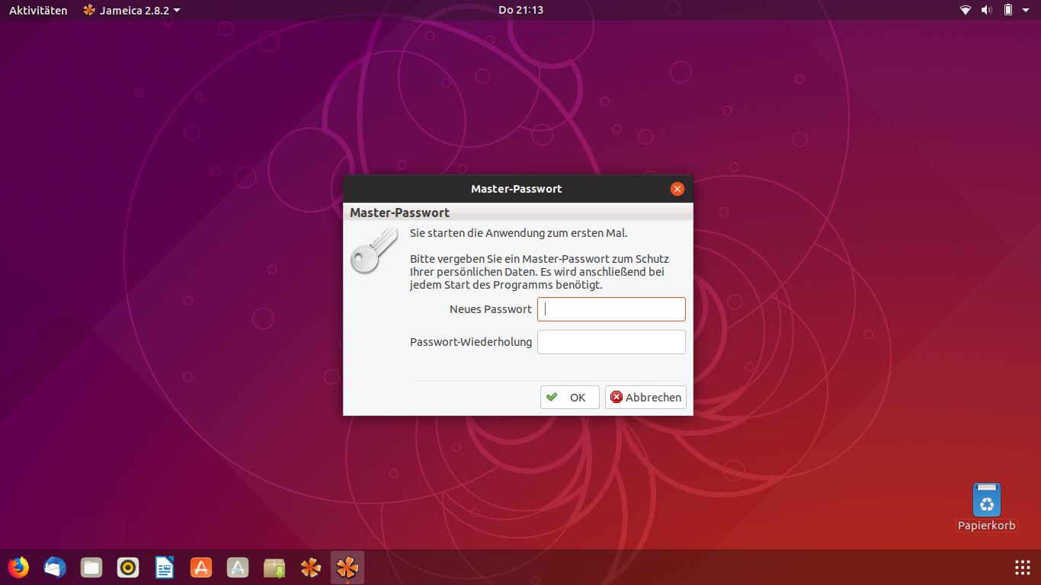The width and height of the screenshot is (1041, 585).
Task: Cancel the dialog via Abbrechen
Action: pyautogui.click(x=646, y=398)
